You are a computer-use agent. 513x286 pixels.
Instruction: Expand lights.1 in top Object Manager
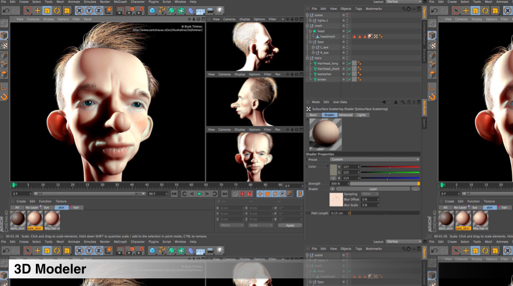[310, 21]
